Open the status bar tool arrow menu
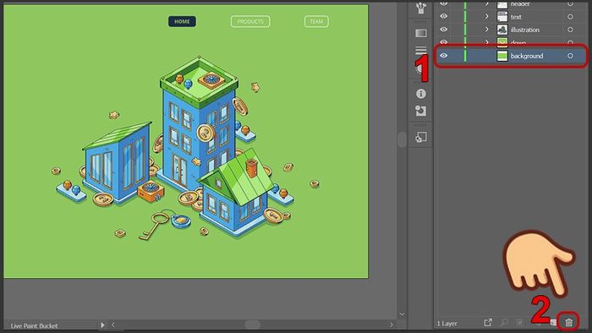The image size is (592, 333). coord(102,325)
